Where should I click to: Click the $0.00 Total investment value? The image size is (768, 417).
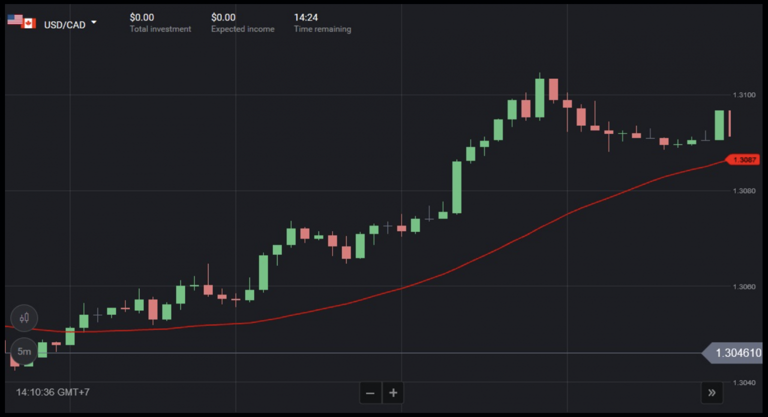coord(142,17)
